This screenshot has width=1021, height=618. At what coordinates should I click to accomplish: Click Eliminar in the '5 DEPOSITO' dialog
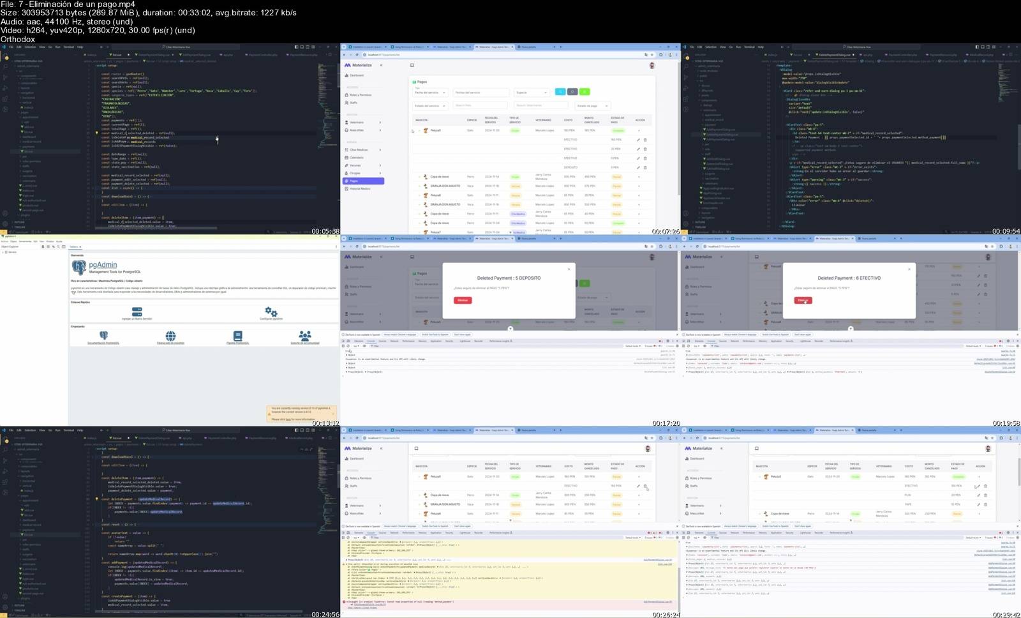point(463,300)
